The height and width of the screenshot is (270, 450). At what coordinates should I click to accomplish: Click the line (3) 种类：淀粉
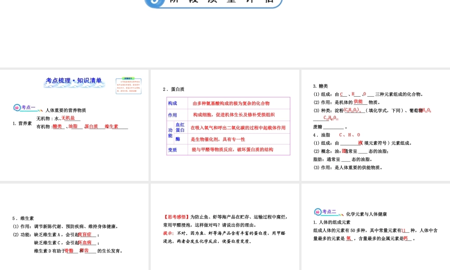coord(372,110)
